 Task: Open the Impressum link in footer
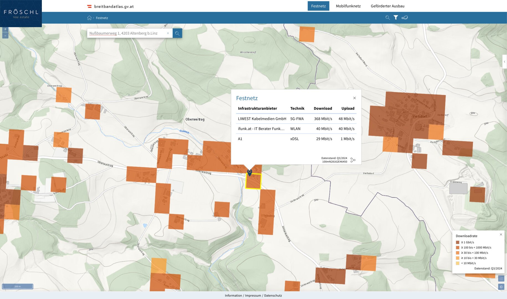[253, 295]
